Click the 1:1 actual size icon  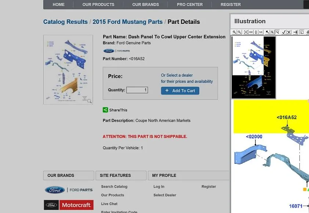click(x=261, y=32)
